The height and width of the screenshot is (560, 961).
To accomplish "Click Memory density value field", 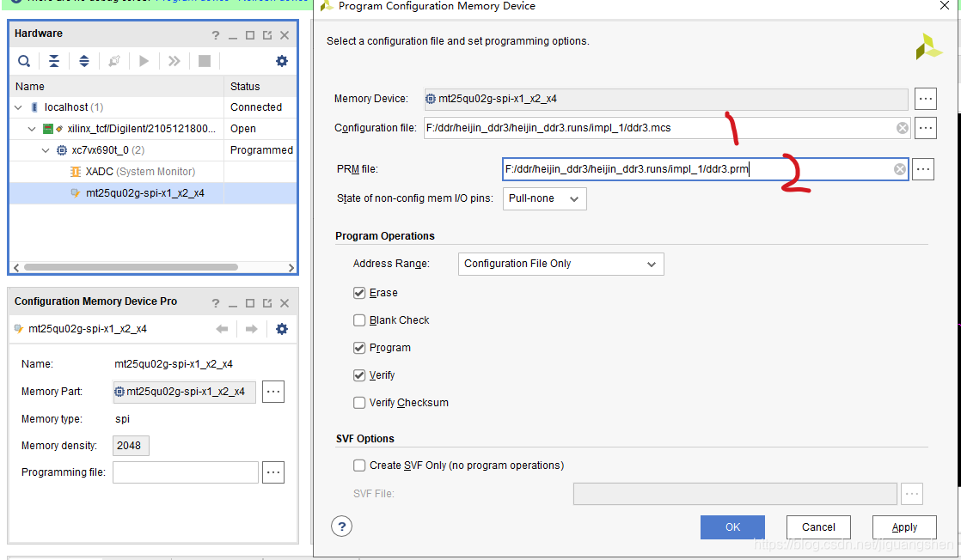I will [x=131, y=446].
